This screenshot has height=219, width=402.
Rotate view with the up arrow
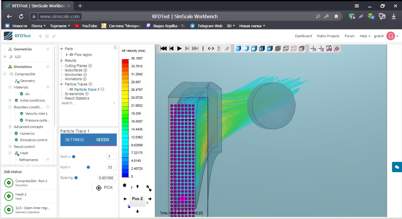137,187
